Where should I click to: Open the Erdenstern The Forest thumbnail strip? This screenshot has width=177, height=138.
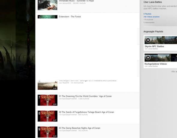(47, 17)
